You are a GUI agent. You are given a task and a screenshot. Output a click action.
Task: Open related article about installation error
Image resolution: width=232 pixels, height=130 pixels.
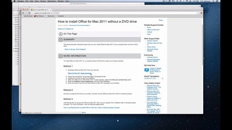(154, 87)
